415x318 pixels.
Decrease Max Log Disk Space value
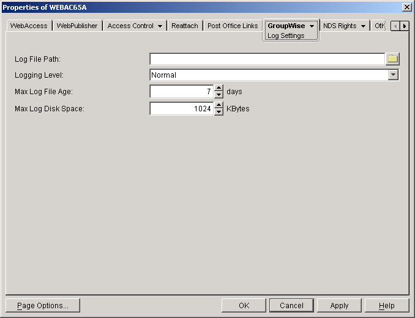(x=219, y=112)
